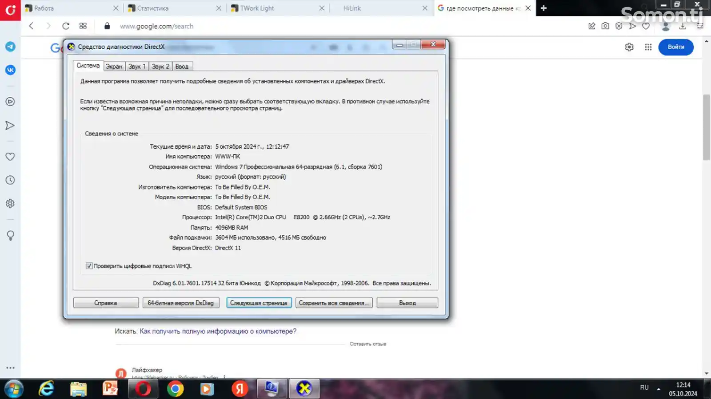Open a new tab with the plus button

[x=543, y=8]
